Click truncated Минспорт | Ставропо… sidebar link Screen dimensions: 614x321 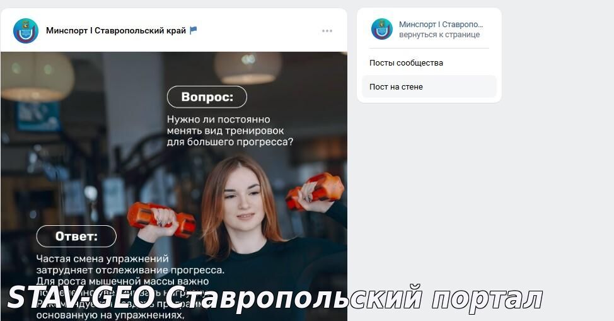tap(441, 25)
